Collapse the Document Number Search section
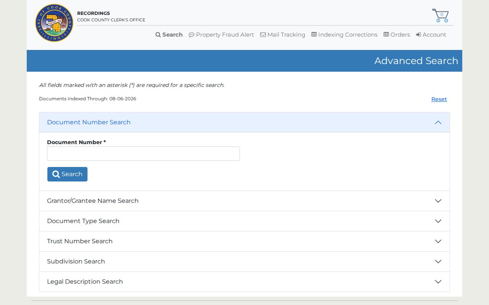Image resolution: width=489 pixels, height=305 pixels. point(244,122)
